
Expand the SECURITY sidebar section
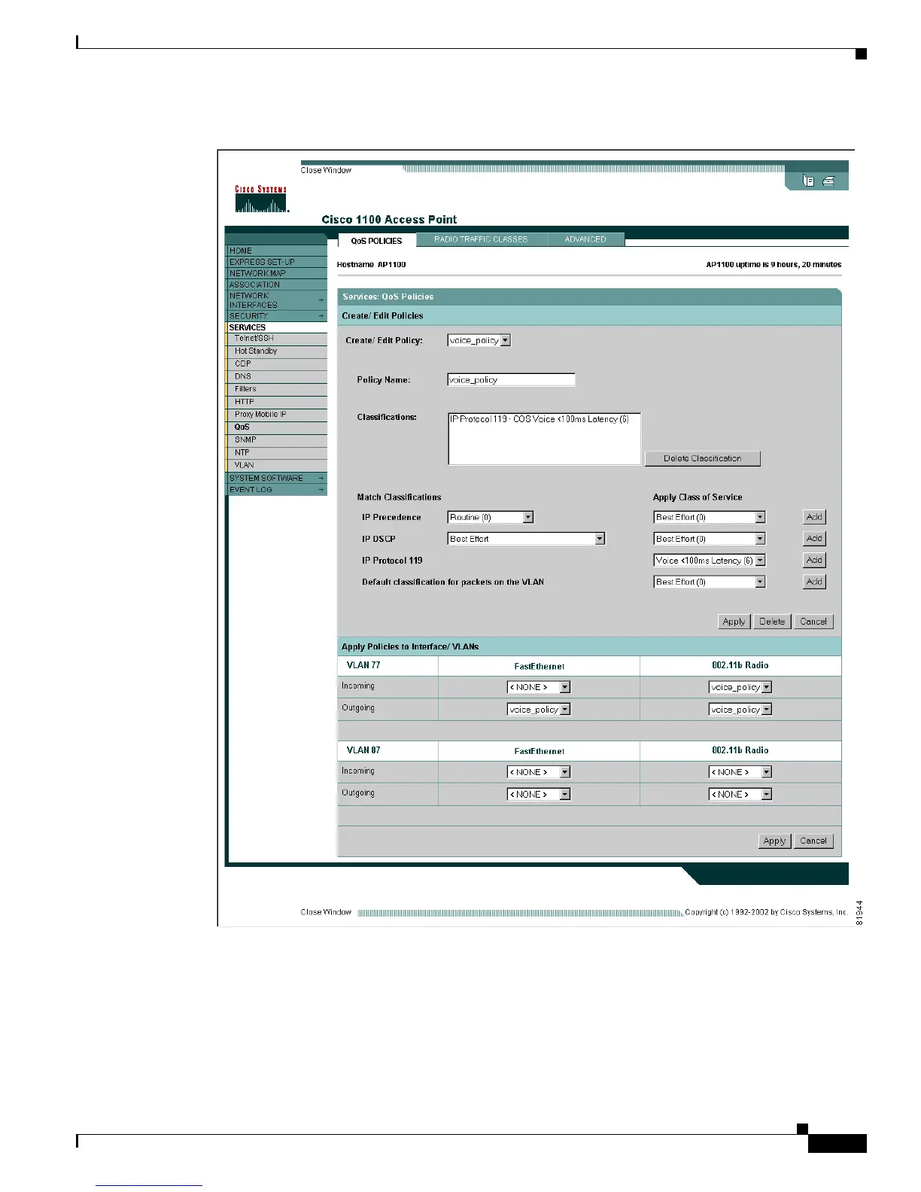click(276, 316)
